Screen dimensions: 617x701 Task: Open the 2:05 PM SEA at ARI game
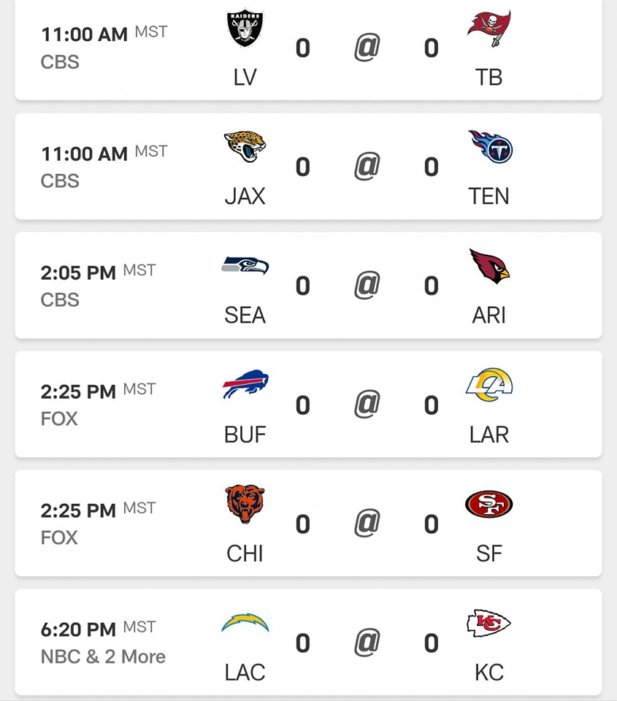(x=308, y=286)
